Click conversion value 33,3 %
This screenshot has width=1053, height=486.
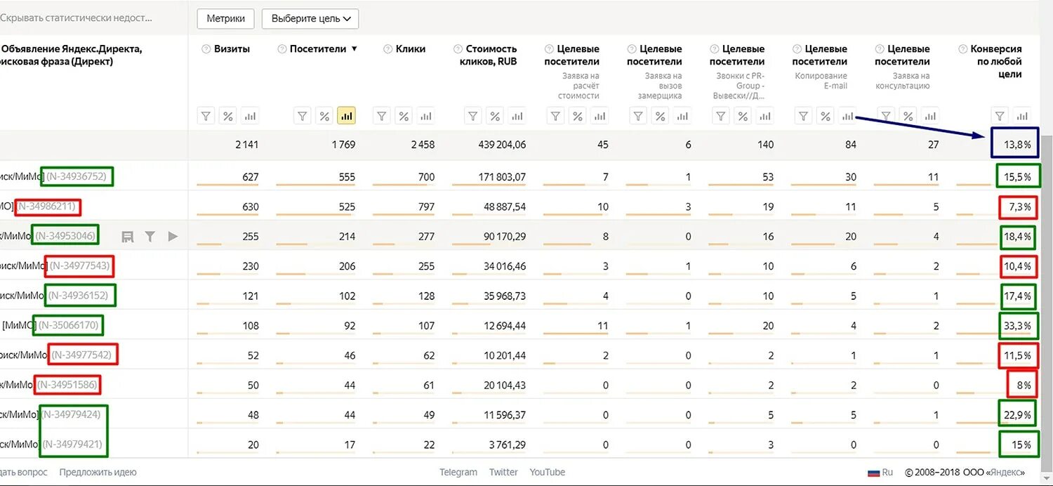click(1017, 325)
